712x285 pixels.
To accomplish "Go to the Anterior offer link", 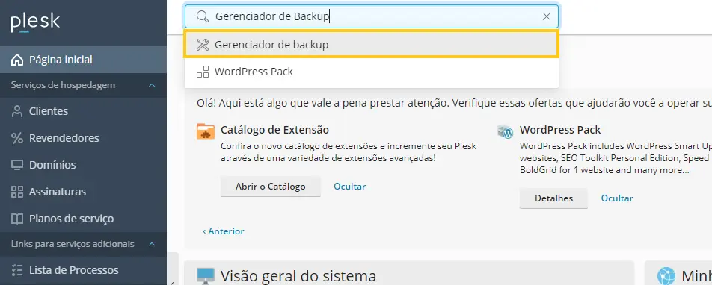I will [224, 231].
